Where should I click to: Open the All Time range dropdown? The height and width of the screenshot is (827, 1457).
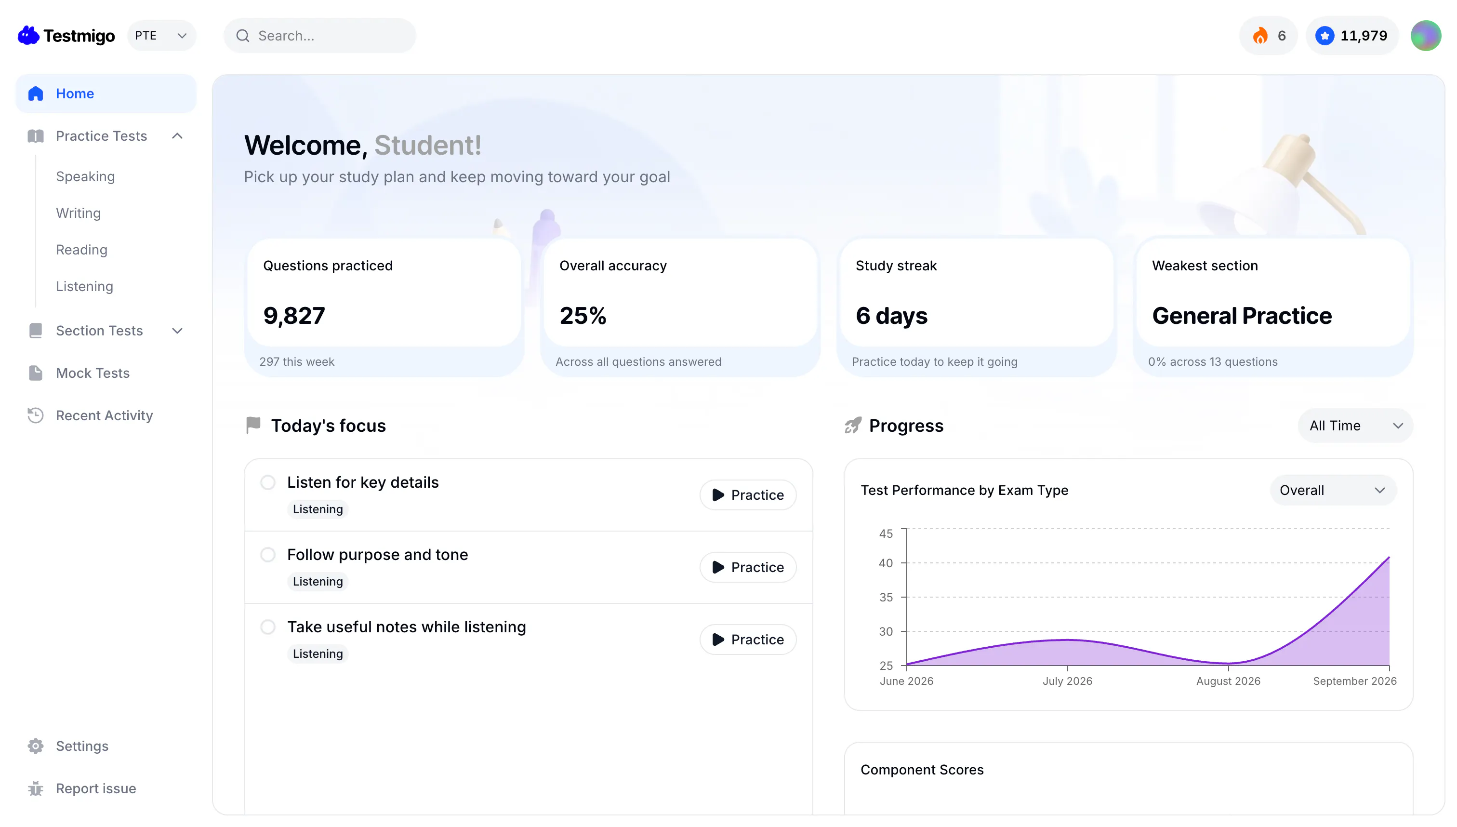[x=1355, y=426]
